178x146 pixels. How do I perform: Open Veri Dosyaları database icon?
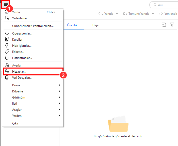7,78
